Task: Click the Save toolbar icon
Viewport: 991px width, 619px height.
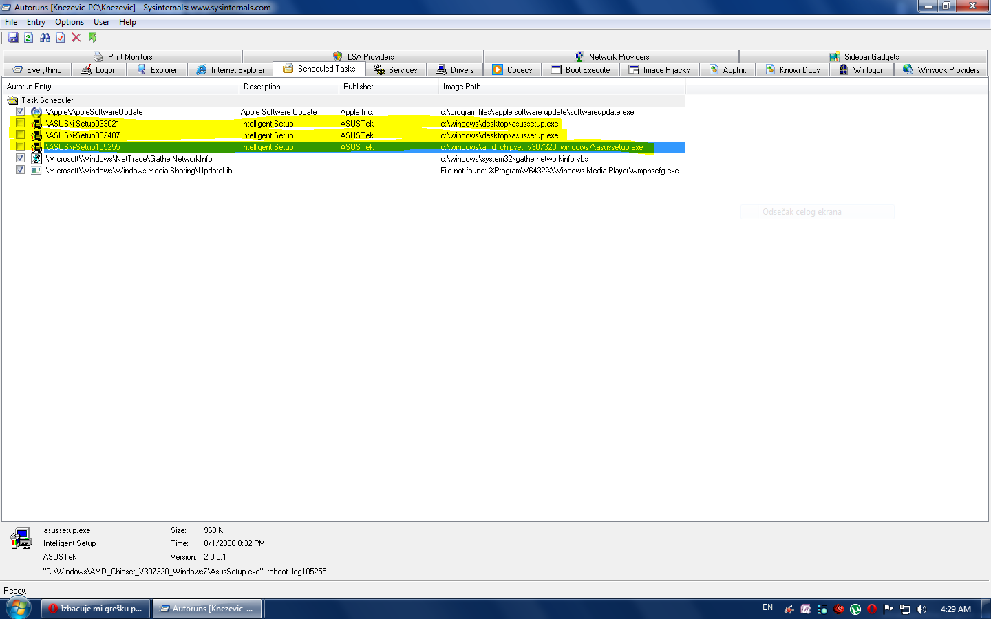Action: [x=13, y=38]
